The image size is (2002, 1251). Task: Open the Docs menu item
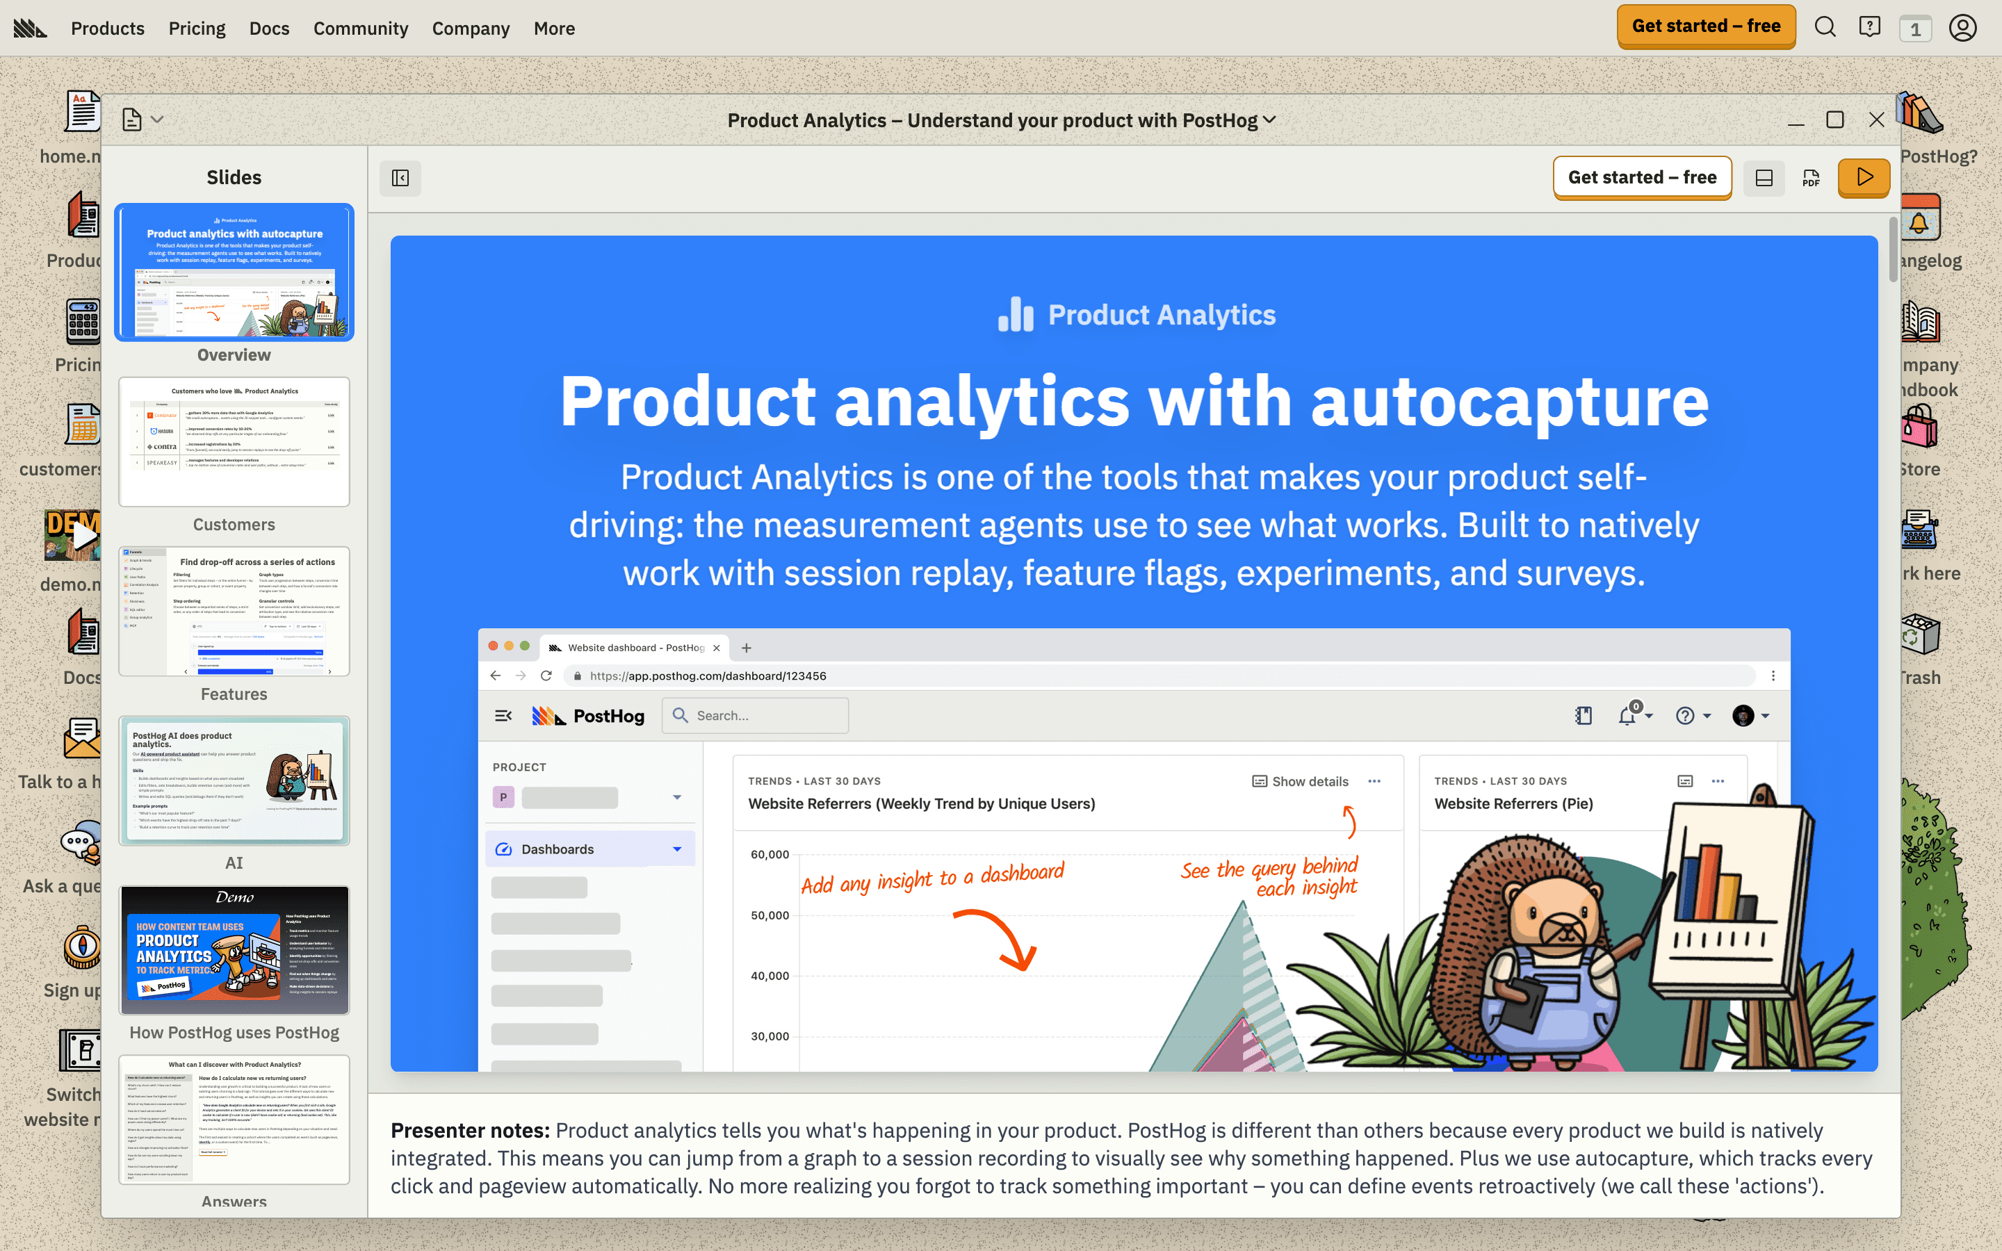point(269,28)
